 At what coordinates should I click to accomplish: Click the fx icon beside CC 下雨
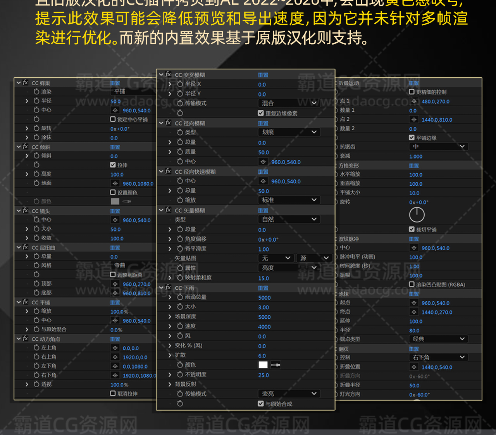tap(168, 288)
